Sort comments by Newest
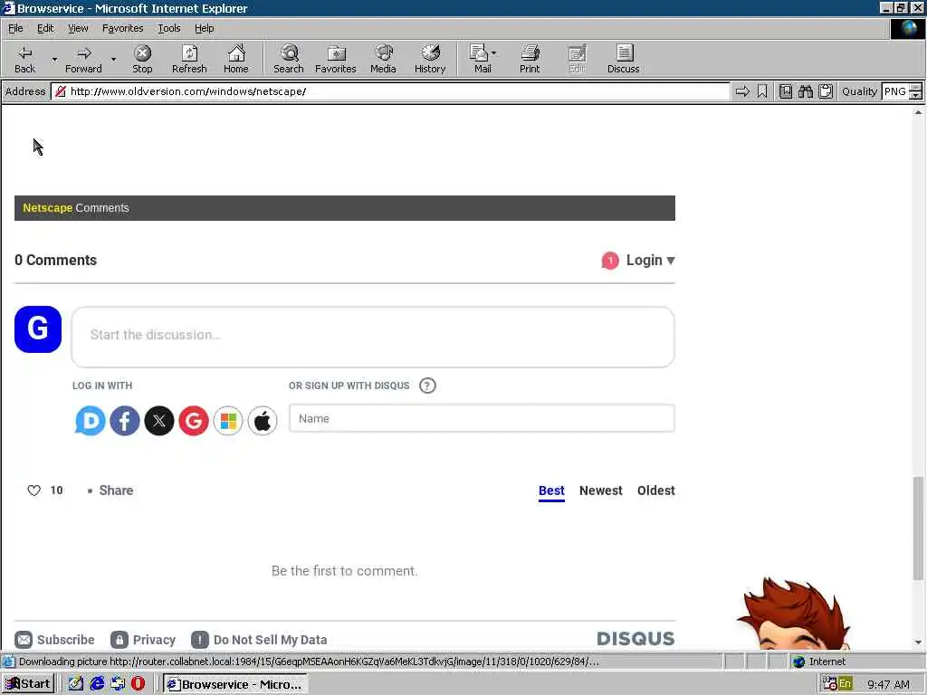This screenshot has height=695, width=927. pos(601,490)
